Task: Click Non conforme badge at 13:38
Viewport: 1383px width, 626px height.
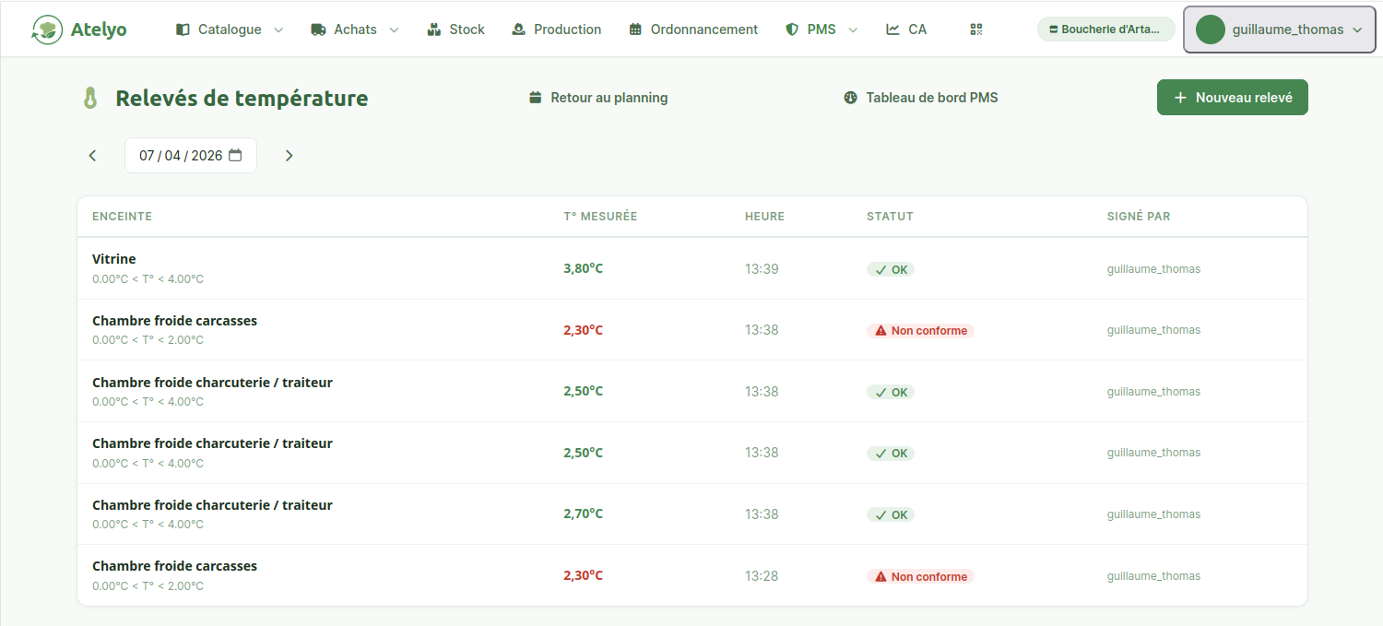Action: tap(920, 331)
